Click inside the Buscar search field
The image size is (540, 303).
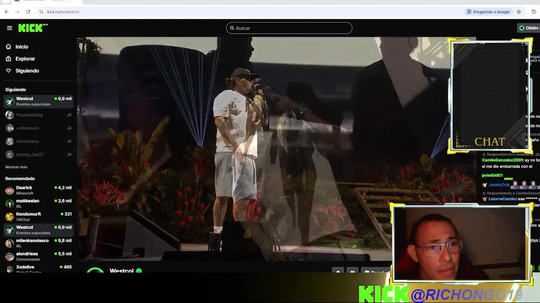tap(289, 28)
